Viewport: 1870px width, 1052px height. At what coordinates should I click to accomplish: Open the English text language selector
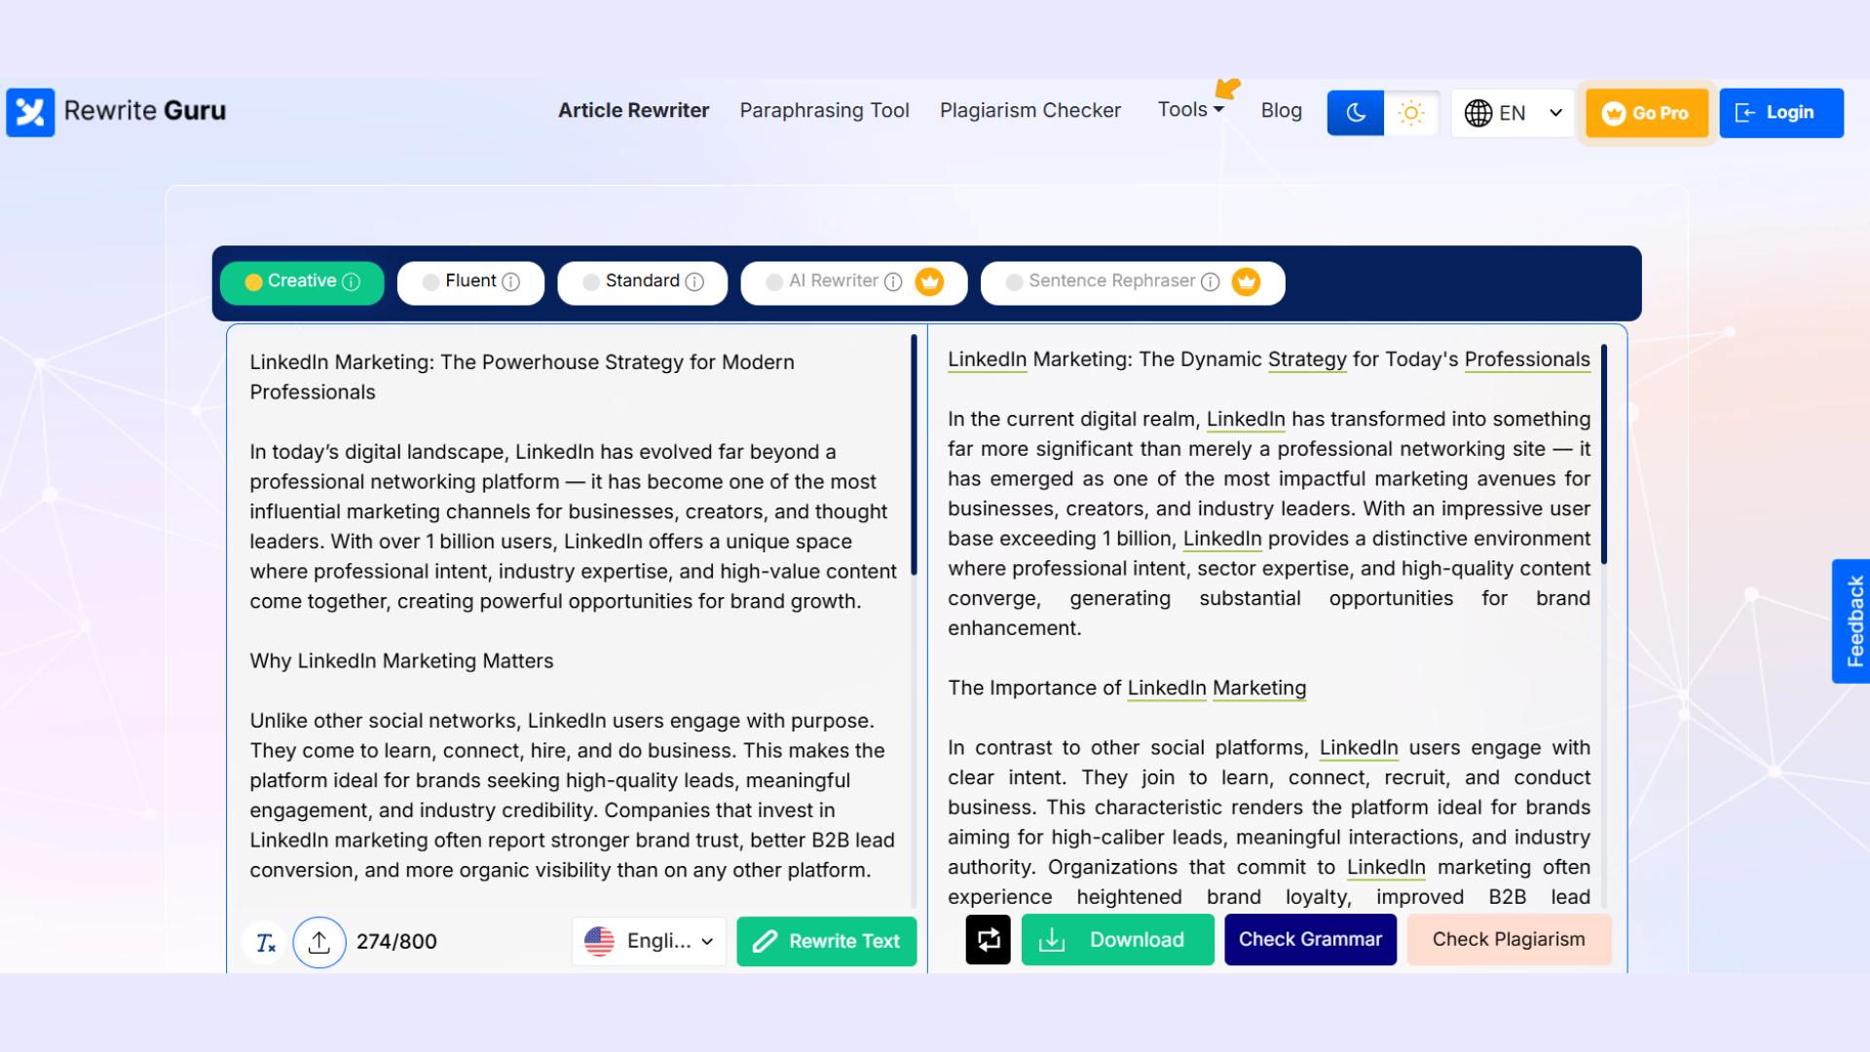tap(649, 941)
